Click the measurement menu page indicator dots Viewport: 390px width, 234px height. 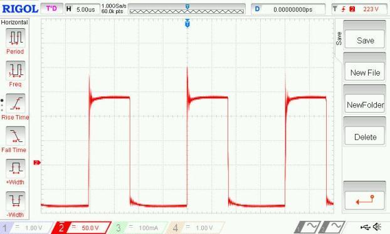tap(2, 105)
